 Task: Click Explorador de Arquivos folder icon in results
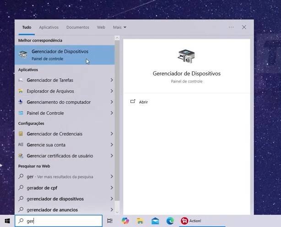point(21,91)
